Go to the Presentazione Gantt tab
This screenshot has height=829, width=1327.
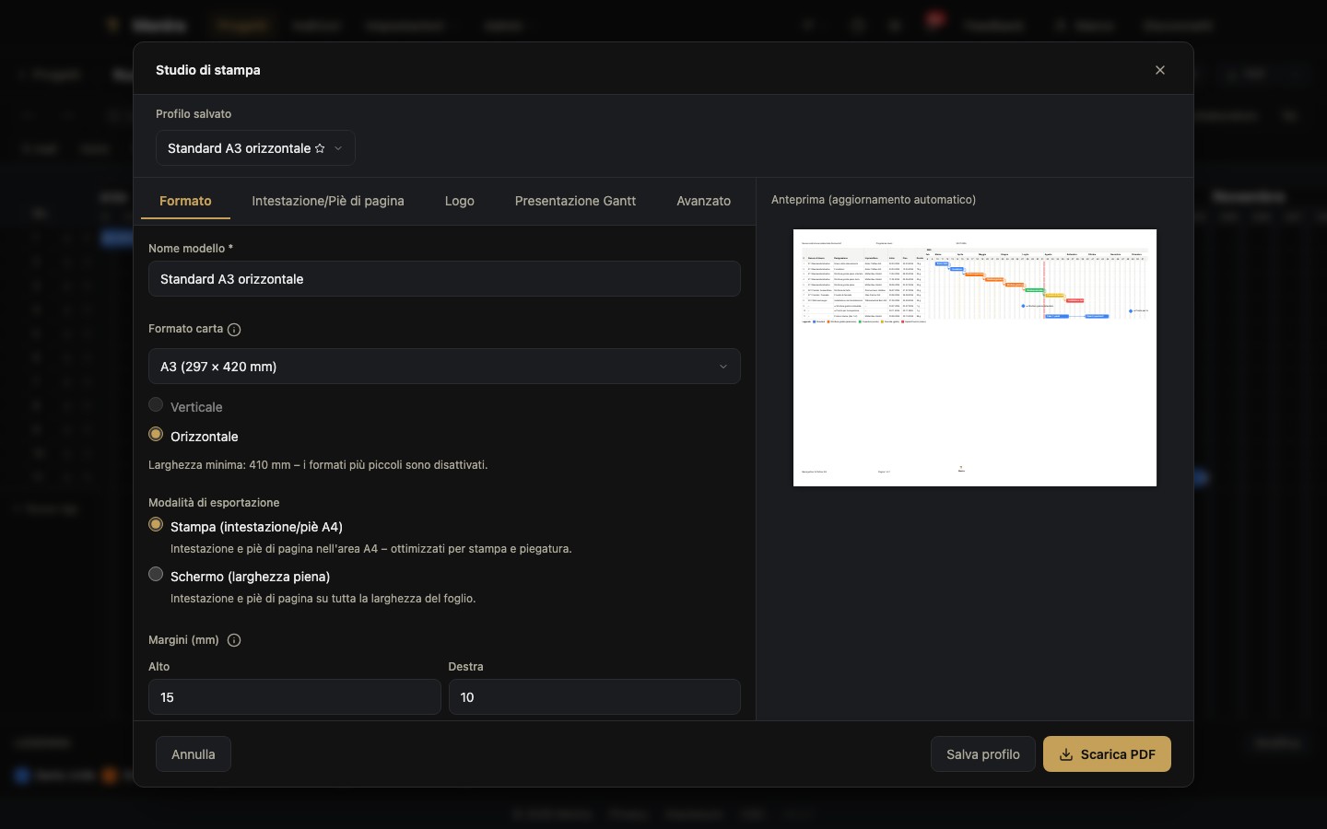pyautogui.click(x=575, y=201)
